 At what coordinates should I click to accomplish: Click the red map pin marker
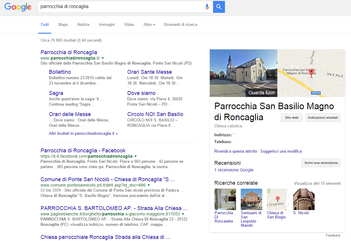[x=311, y=73]
